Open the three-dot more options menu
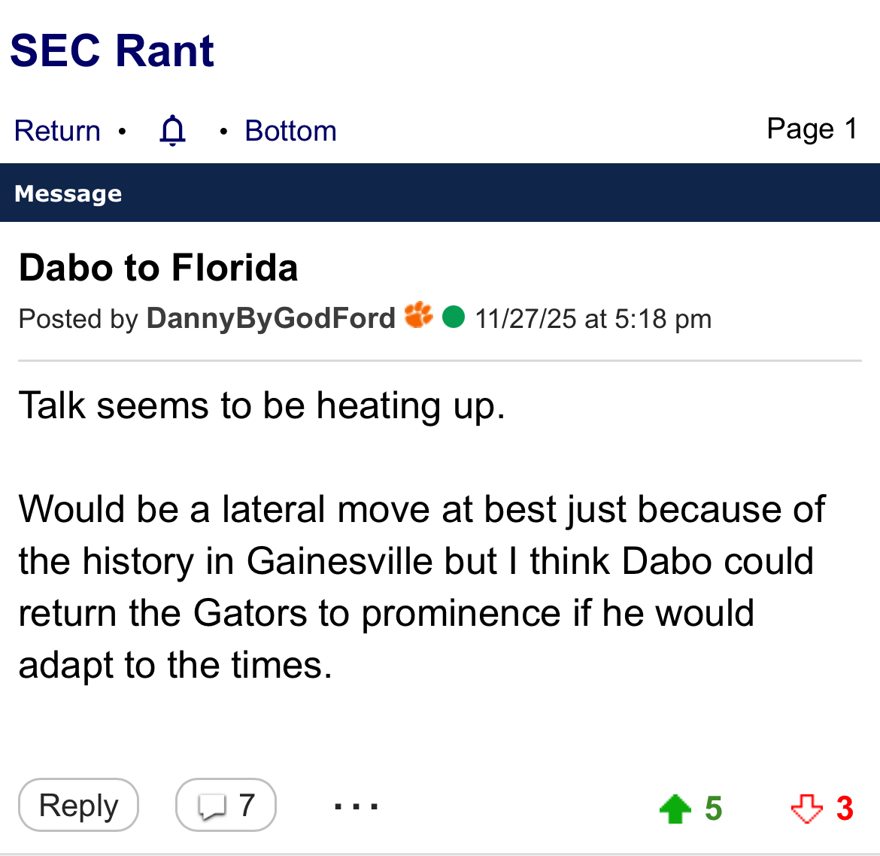This screenshot has height=856, width=880. tap(356, 806)
